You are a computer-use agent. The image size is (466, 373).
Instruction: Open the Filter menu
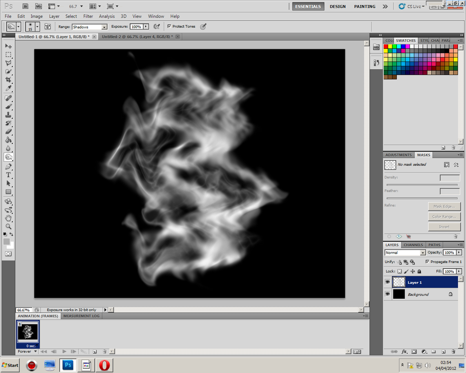click(x=88, y=16)
